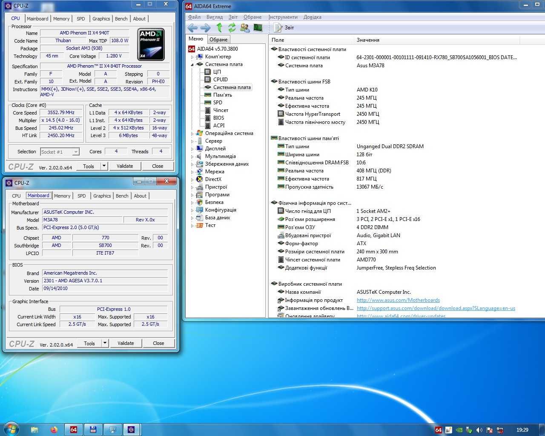Select the ACPI tree node

(219, 126)
